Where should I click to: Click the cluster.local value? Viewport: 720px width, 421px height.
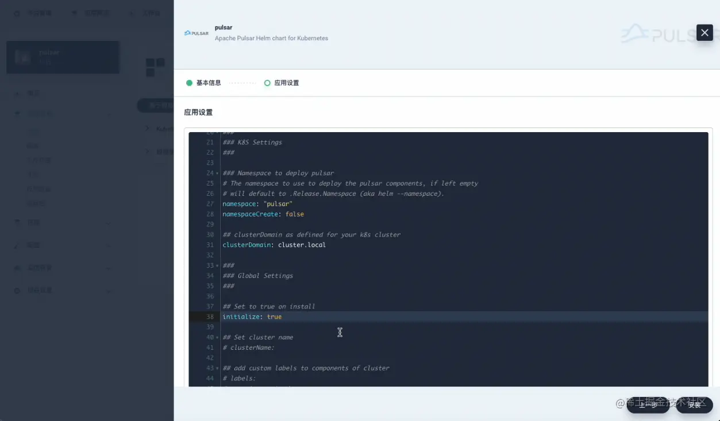302,245
